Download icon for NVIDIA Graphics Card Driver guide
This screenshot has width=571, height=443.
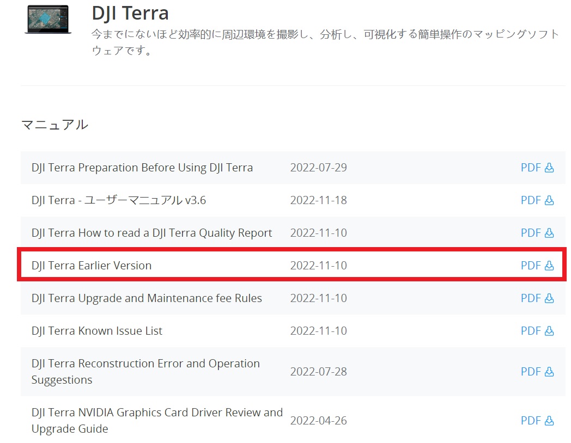(x=549, y=421)
